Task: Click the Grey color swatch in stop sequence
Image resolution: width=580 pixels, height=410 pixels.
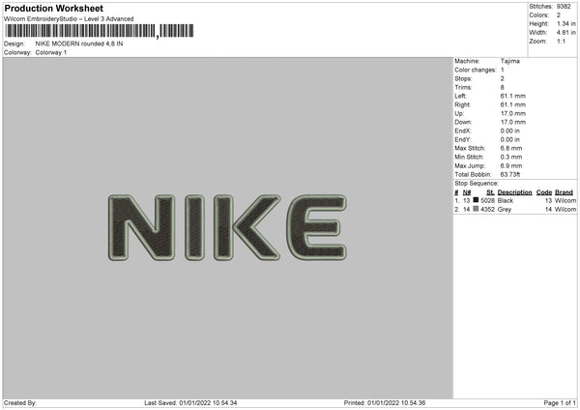Action: pyautogui.click(x=476, y=209)
